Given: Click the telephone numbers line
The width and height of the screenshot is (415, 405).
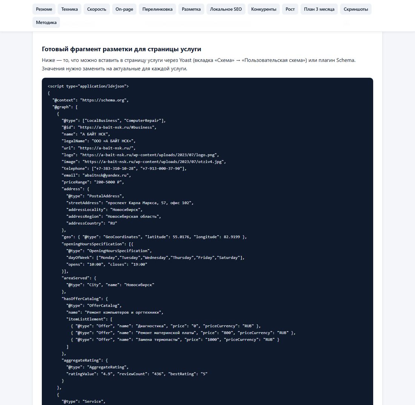Looking at the screenshot, I should 124,169.
